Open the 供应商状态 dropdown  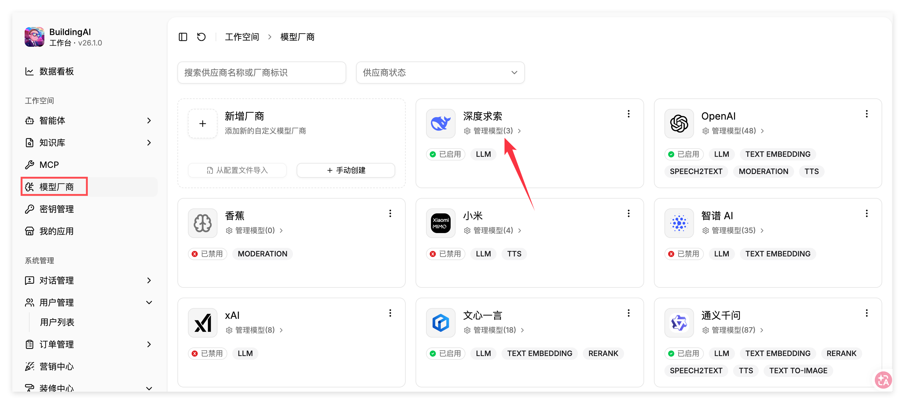[x=440, y=73]
